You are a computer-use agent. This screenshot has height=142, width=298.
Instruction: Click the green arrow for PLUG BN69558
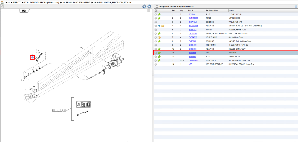coord(159,57)
